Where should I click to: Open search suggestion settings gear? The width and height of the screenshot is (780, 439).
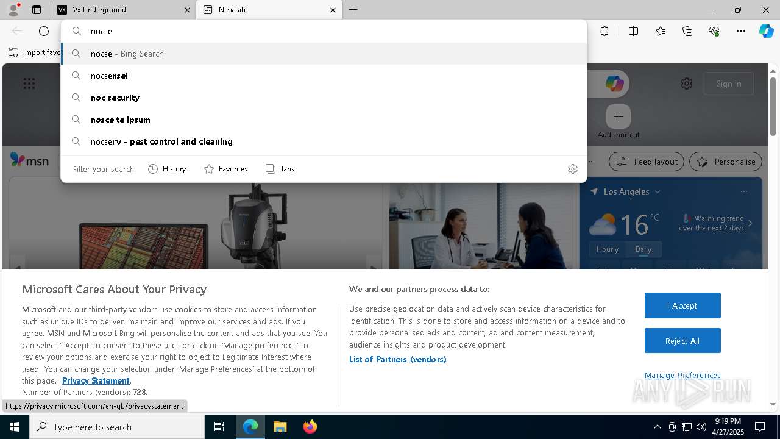pyautogui.click(x=572, y=169)
